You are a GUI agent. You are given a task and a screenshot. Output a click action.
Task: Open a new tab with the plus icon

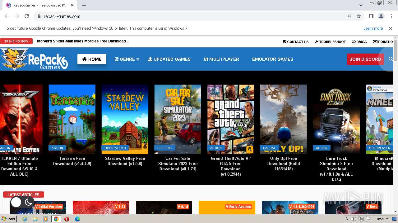point(84,5)
